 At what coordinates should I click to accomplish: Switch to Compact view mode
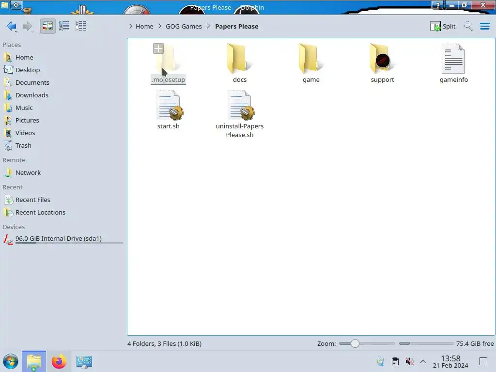coord(64,26)
